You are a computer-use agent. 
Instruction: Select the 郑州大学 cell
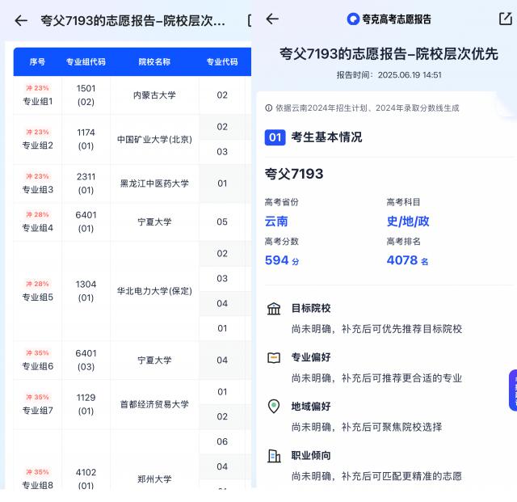coord(154,479)
